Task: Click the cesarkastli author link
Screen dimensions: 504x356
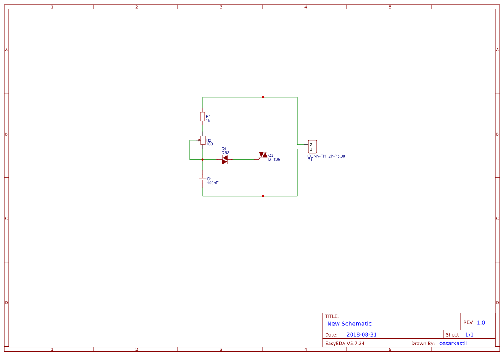Action: point(453,343)
